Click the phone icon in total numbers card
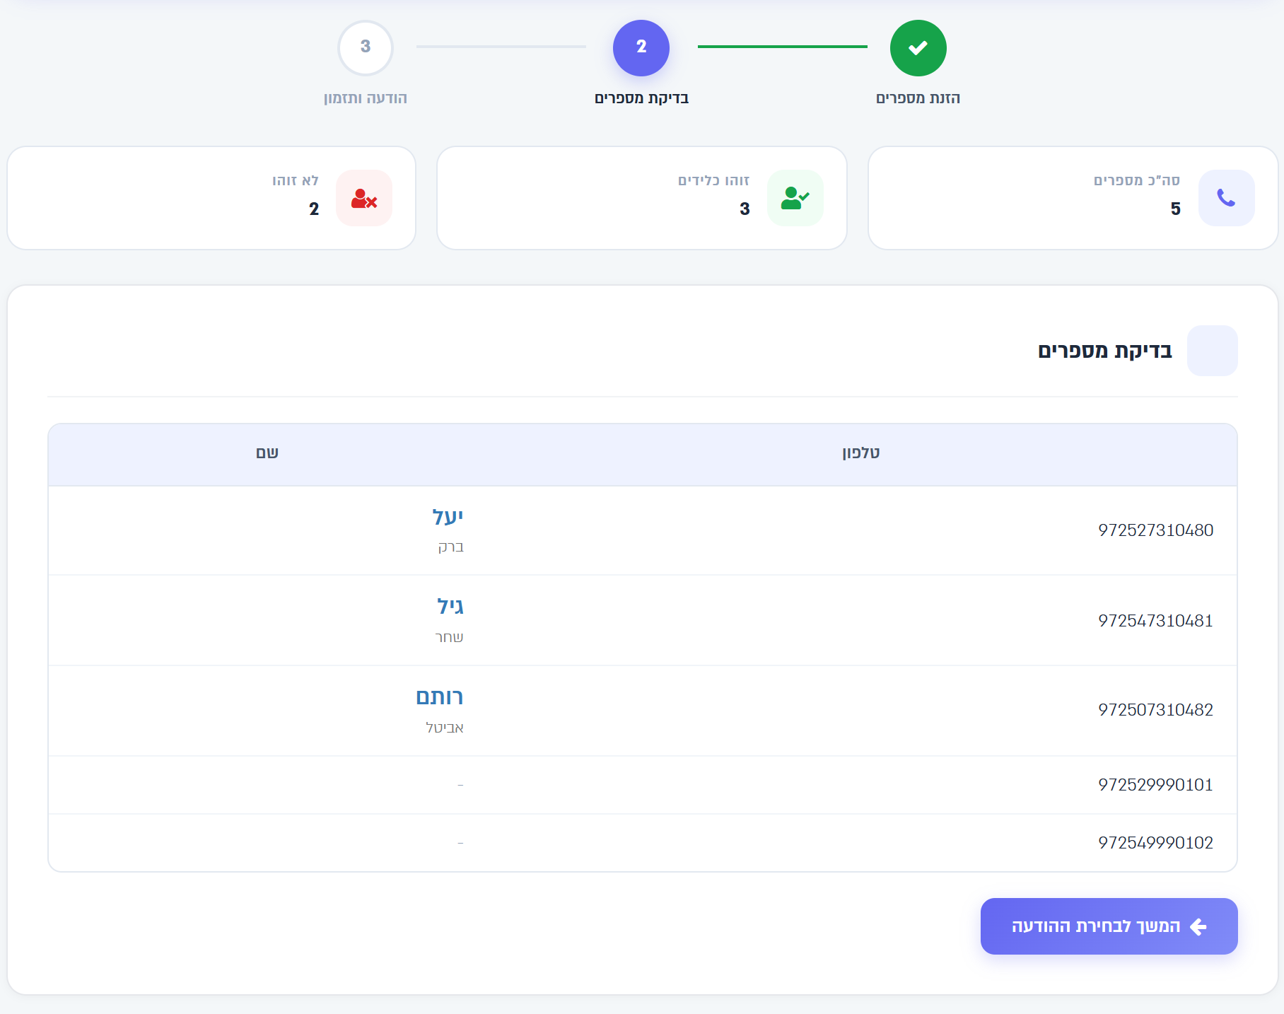1284x1014 pixels. pos(1226,198)
